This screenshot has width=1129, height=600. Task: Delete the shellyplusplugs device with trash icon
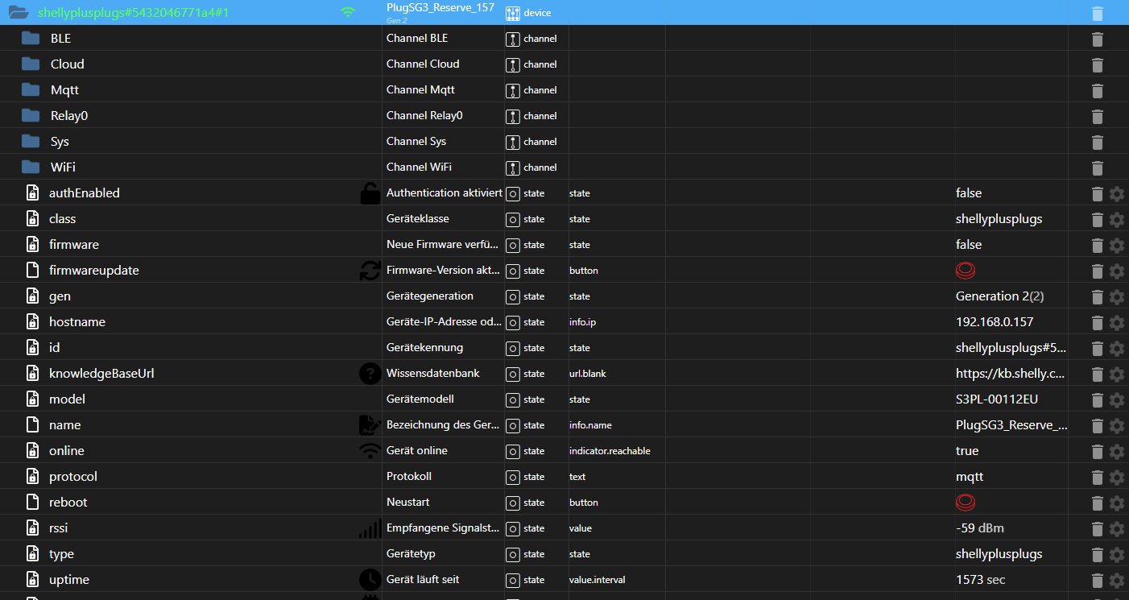[1097, 13]
